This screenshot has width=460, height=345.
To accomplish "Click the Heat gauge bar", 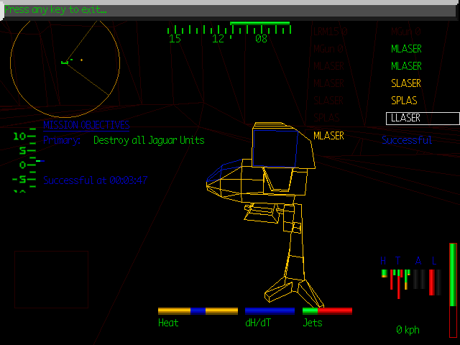I will [198, 311].
